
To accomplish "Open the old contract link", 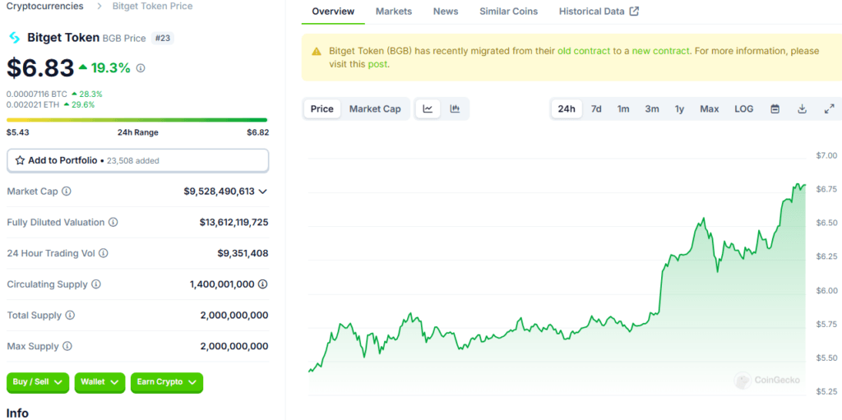I will click(584, 51).
